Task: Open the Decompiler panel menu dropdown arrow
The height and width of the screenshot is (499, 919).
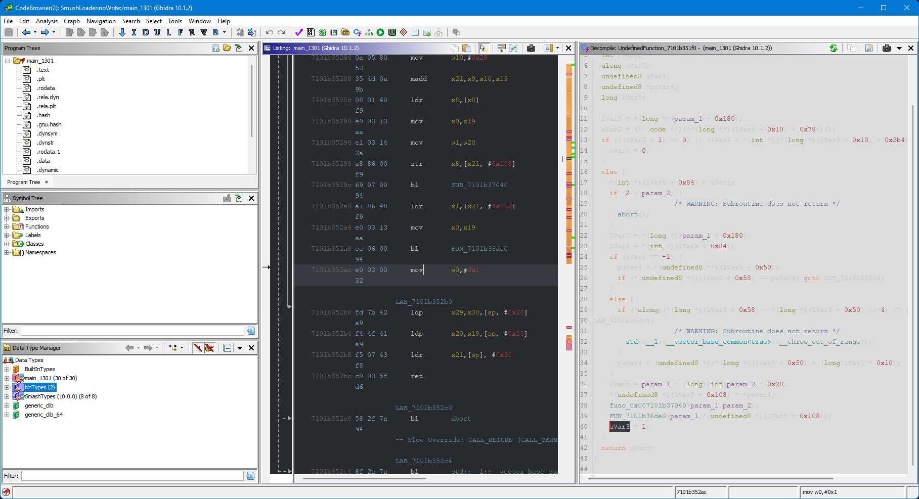Action: 899,48
